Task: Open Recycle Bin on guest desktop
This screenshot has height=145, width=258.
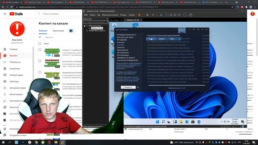Action: (114, 26)
